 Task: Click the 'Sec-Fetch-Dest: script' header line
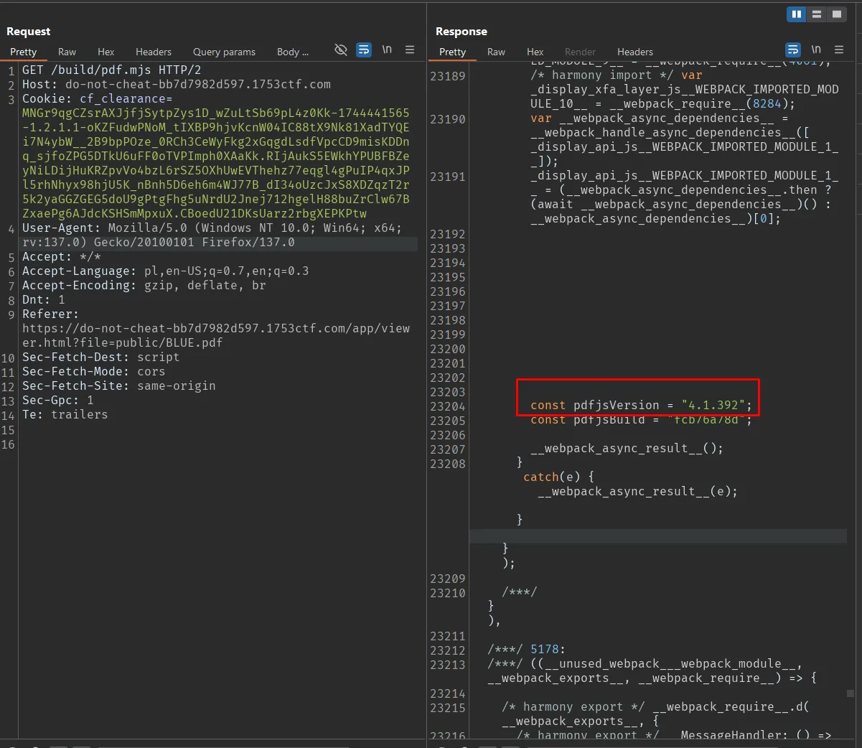point(101,357)
